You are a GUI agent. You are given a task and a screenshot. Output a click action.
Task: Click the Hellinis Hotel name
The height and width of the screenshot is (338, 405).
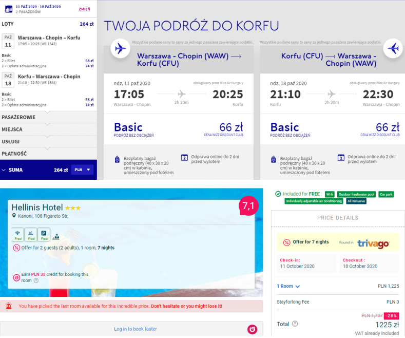37,207
